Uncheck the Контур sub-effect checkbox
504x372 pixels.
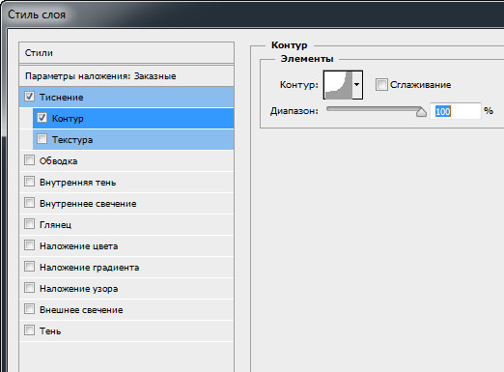(42, 118)
